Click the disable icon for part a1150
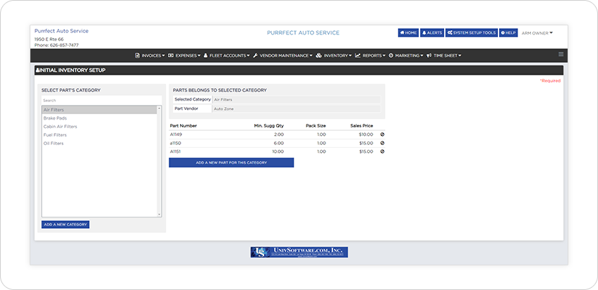The height and width of the screenshot is (290, 598). [382, 143]
